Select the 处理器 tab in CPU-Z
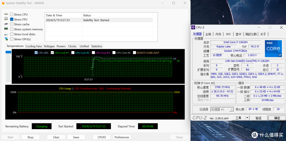This screenshot has width=286, height=141. coord(197,34)
